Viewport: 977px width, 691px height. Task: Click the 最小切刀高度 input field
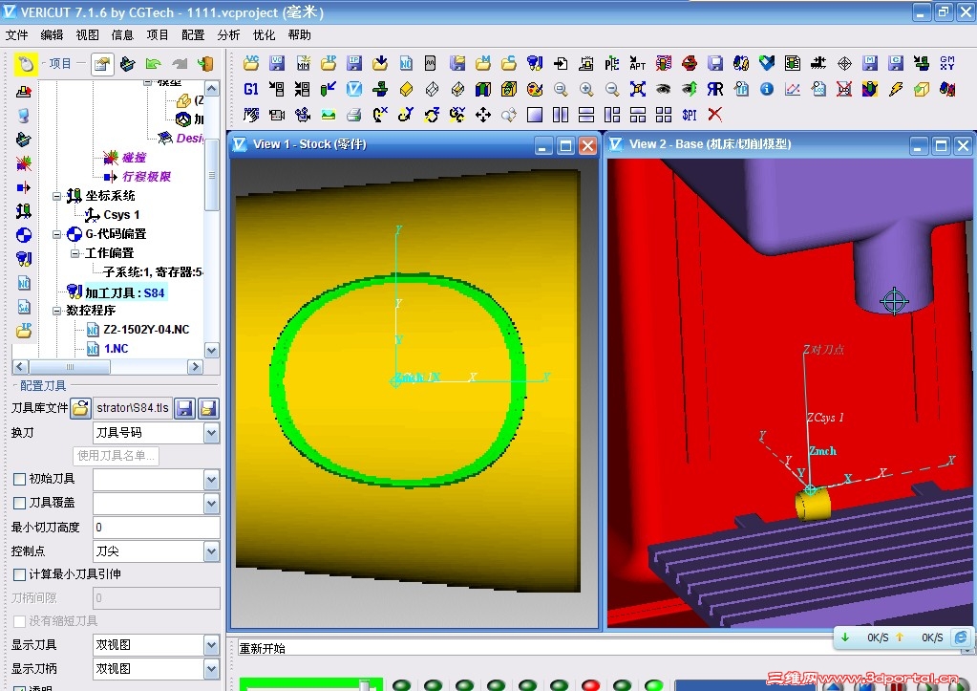pyautogui.click(x=157, y=528)
